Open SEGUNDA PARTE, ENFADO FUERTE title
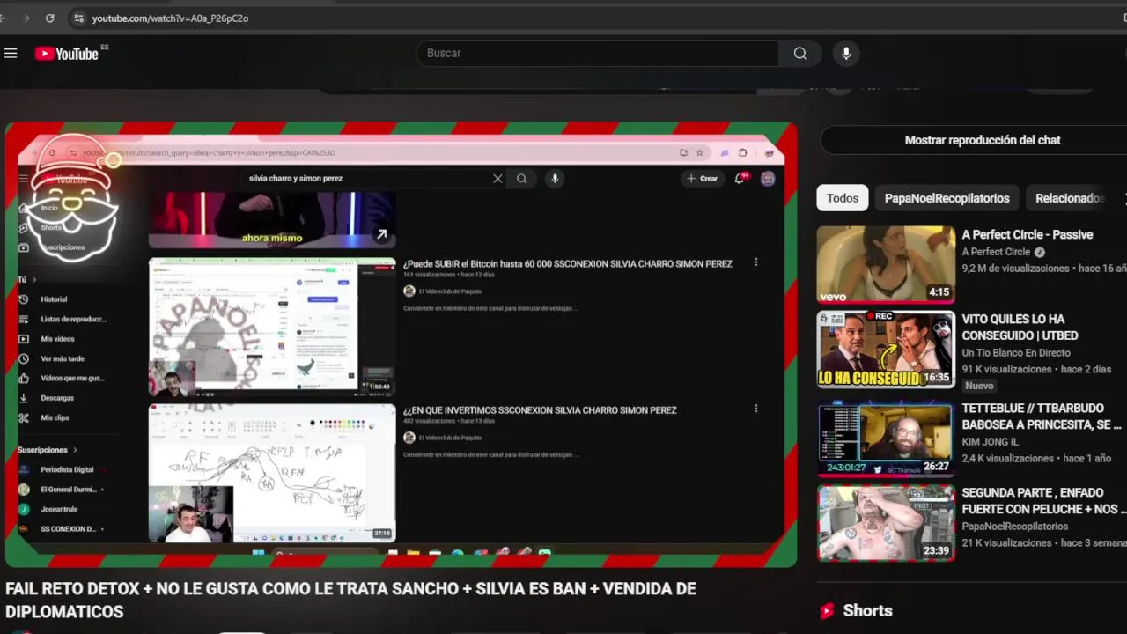 pyautogui.click(x=1044, y=501)
